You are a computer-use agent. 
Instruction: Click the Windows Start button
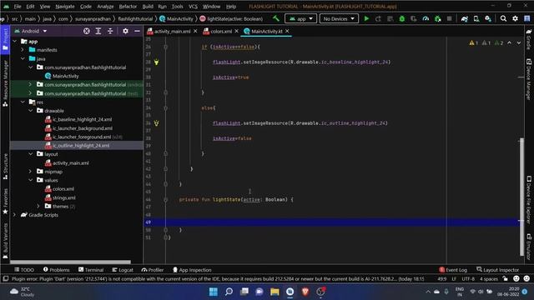[214, 292]
